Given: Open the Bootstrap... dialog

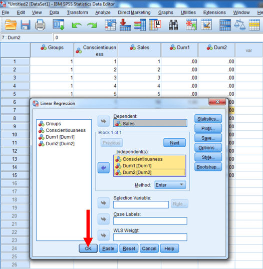Looking at the screenshot, I should point(208,167).
